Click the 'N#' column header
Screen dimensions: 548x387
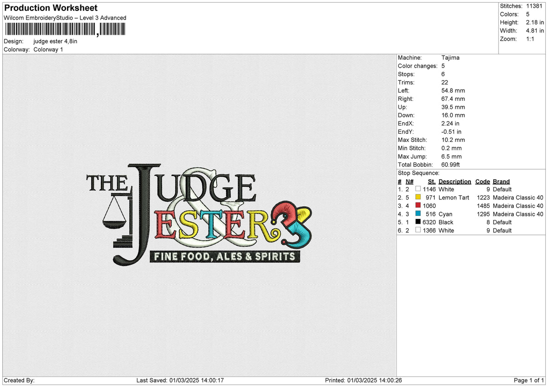pos(409,181)
